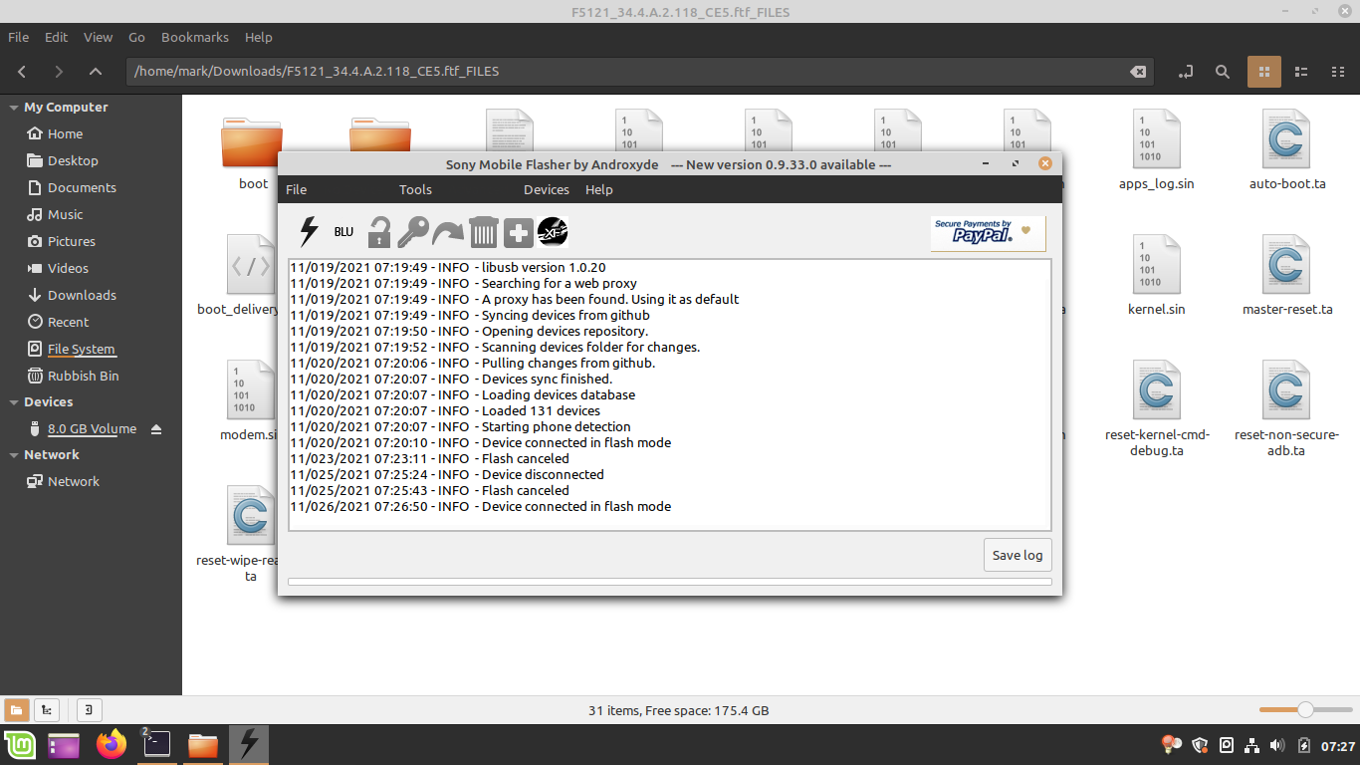Click the Save log button
This screenshot has height=765, width=1360.
[x=1018, y=555]
